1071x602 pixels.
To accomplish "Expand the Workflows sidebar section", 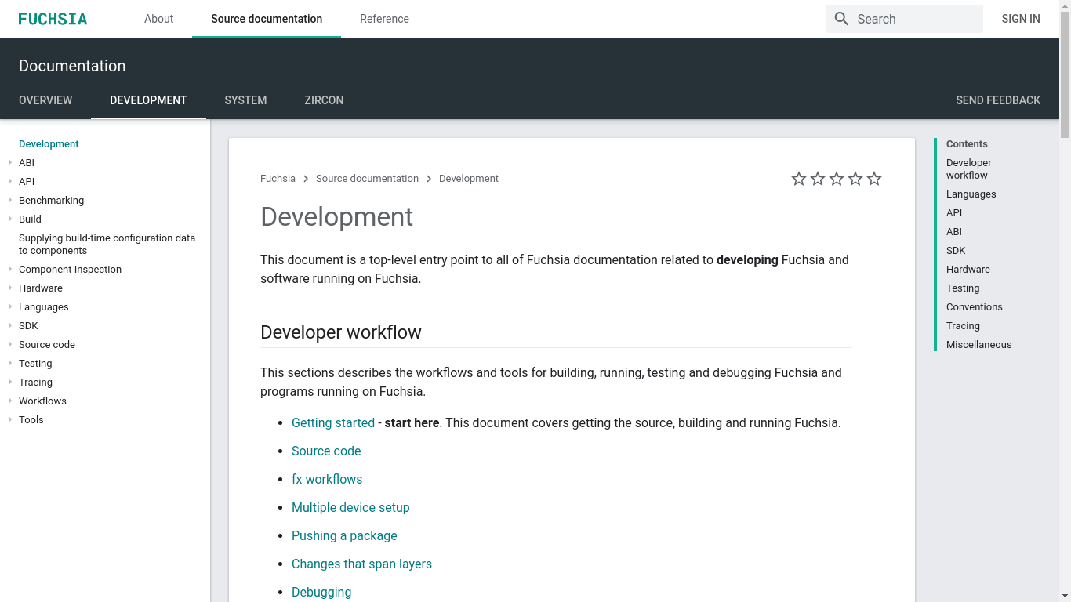I will (x=10, y=401).
